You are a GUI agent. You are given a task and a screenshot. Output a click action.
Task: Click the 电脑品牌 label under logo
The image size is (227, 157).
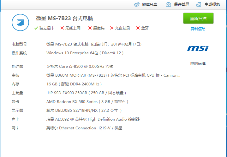click(x=198, y=63)
